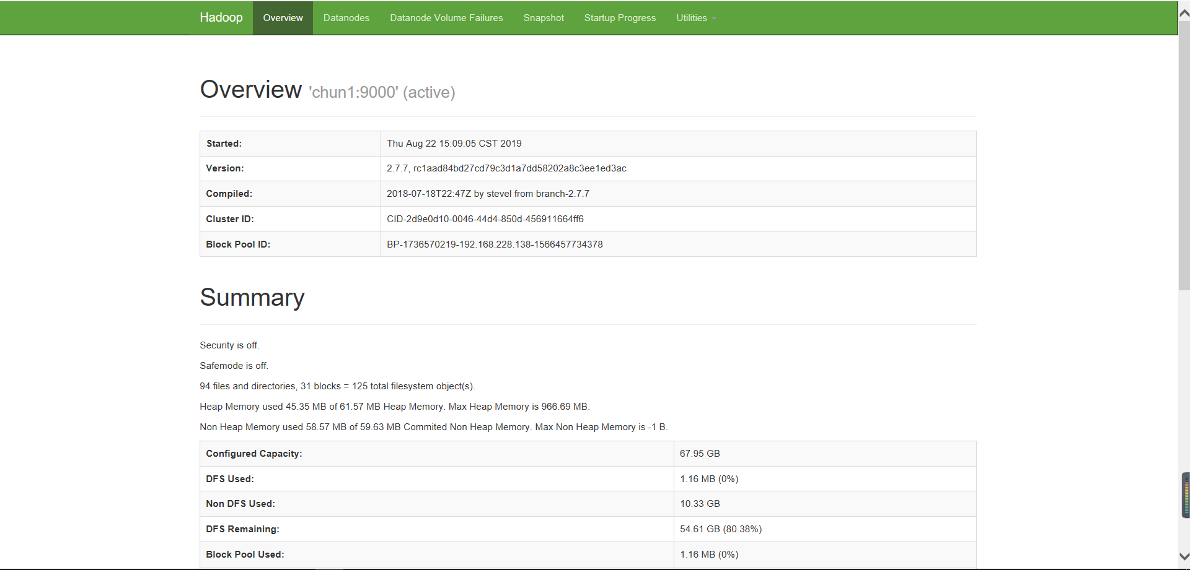Screen dimensions: 1190x570
Task: Select the '54.61 GB (80.38%)' value
Action: [721, 529]
